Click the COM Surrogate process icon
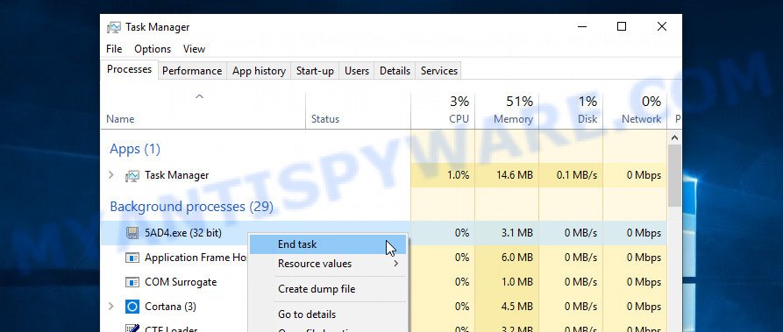Screen dimensions: 783x332 [132, 282]
